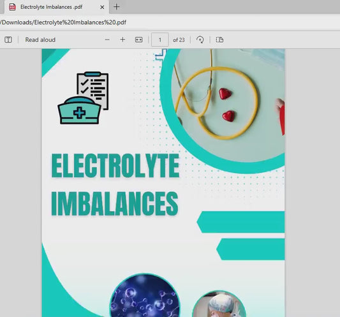340x317 pixels.
Task: Click the PDF file icon in tab
Action: point(12,7)
